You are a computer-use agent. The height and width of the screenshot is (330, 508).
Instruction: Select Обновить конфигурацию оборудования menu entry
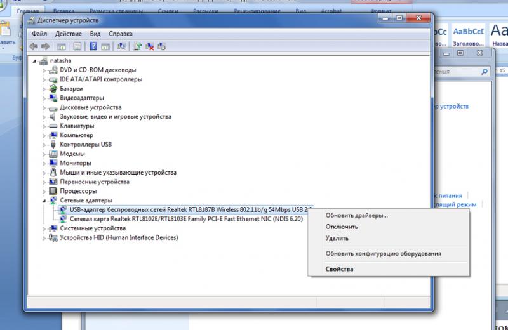point(384,254)
